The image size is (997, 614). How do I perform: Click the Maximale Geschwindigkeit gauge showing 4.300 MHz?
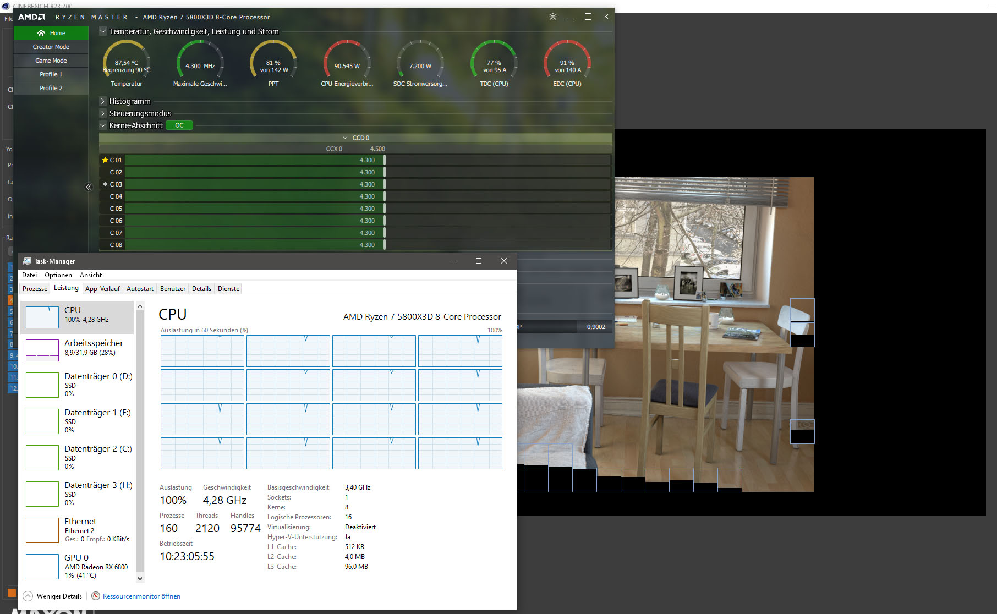point(200,59)
